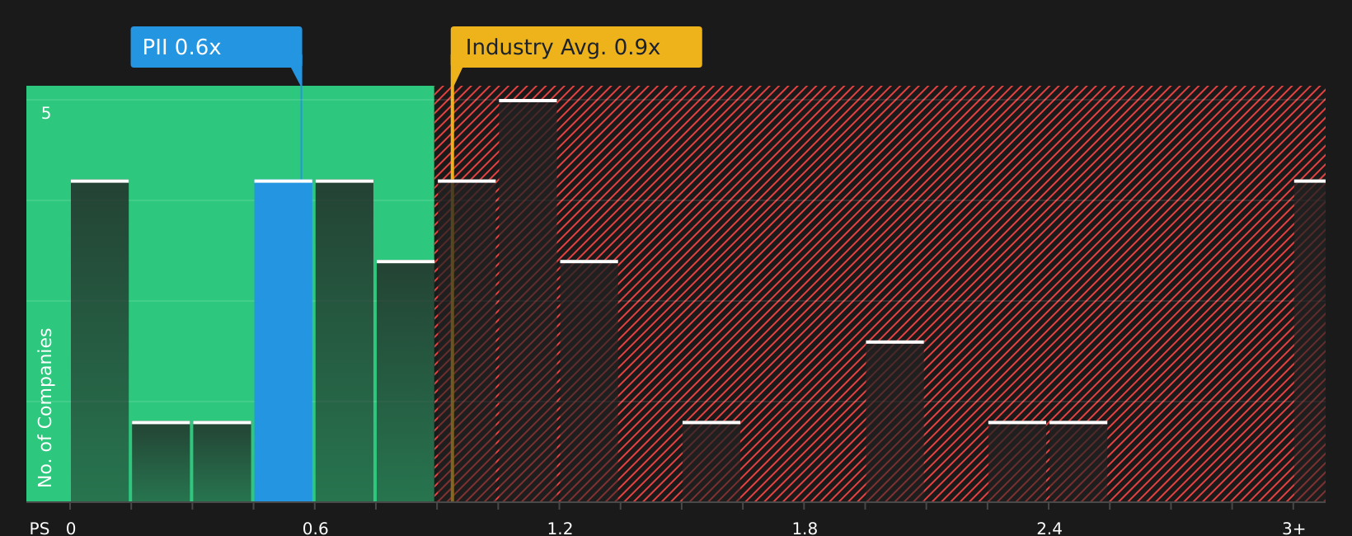Screen dimensions: 1352x536
Task: Click the Industry Avg. 0.9x yellow label
Action: 576,47
